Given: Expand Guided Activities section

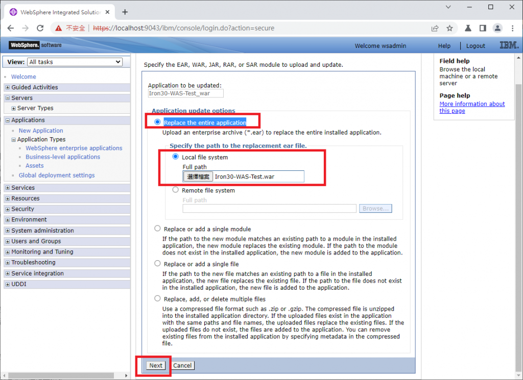Looking at the screenshot, I should pos(8,87).
